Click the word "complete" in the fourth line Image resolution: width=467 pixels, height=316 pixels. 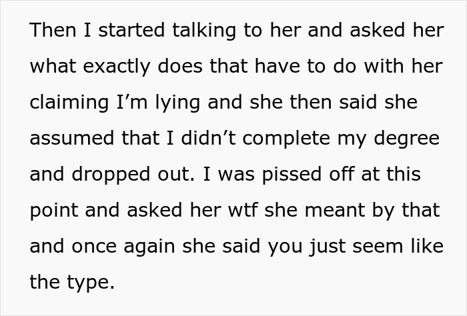click(x=286, y=139)
